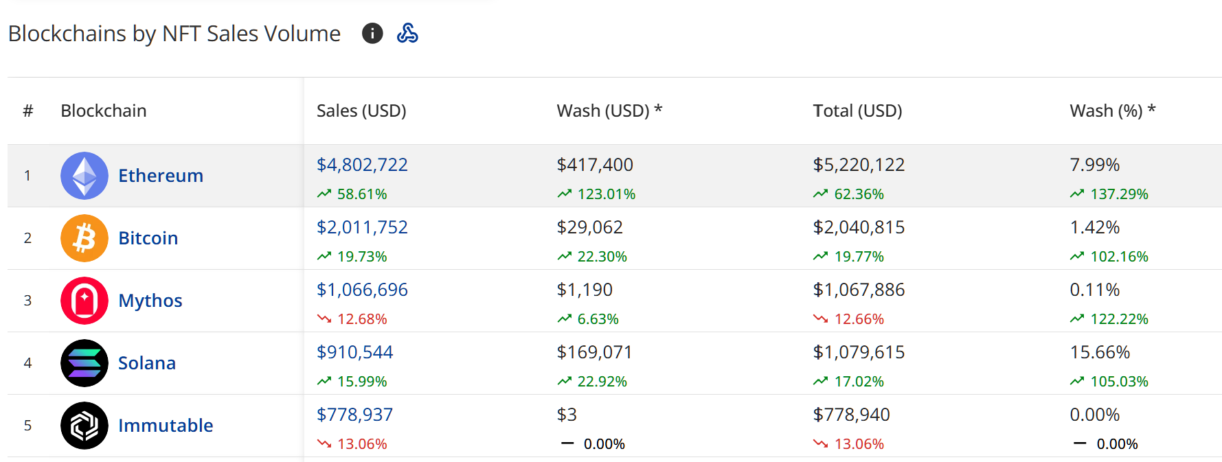Screen dimensions: 1222x462
Task: Click the Ethereum logo icon
Action: point(84,176)
